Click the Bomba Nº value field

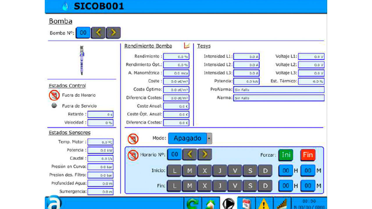pos(83,33)
